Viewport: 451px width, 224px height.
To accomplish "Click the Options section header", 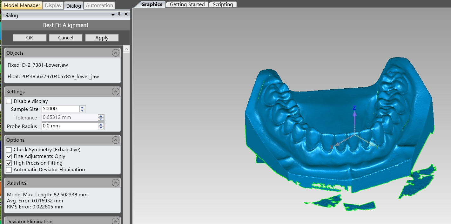I will tap(63, 140).
